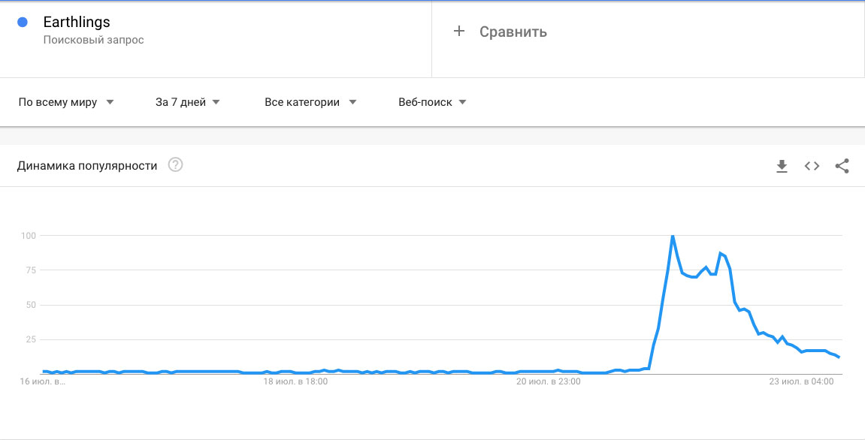This screenshot has height=440, width=865.
Task: Share the popularity dynamics chart
Action: (x=842, y=166)
